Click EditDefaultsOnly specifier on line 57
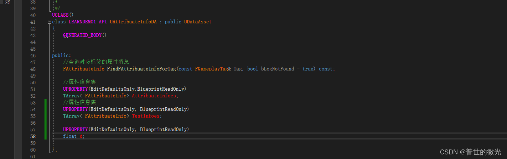Screen dimensions: 507x159 (x=112, y=129)
